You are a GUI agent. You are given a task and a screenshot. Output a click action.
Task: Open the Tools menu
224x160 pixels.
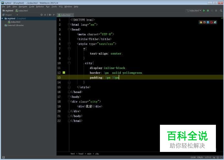(x=54, y=6)
